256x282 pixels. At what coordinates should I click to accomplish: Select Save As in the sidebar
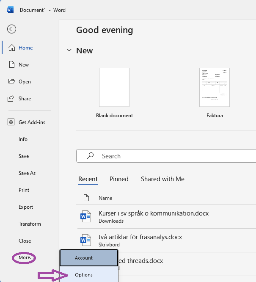(x=27, y=173)
